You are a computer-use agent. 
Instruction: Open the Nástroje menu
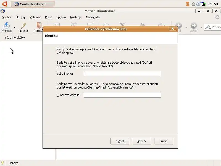76,17
